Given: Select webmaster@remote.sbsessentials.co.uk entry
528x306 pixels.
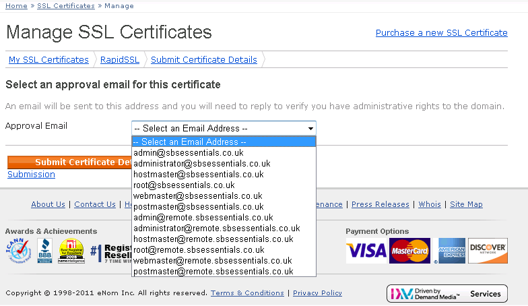Looking at the screenshot, I should coord(212,261).
